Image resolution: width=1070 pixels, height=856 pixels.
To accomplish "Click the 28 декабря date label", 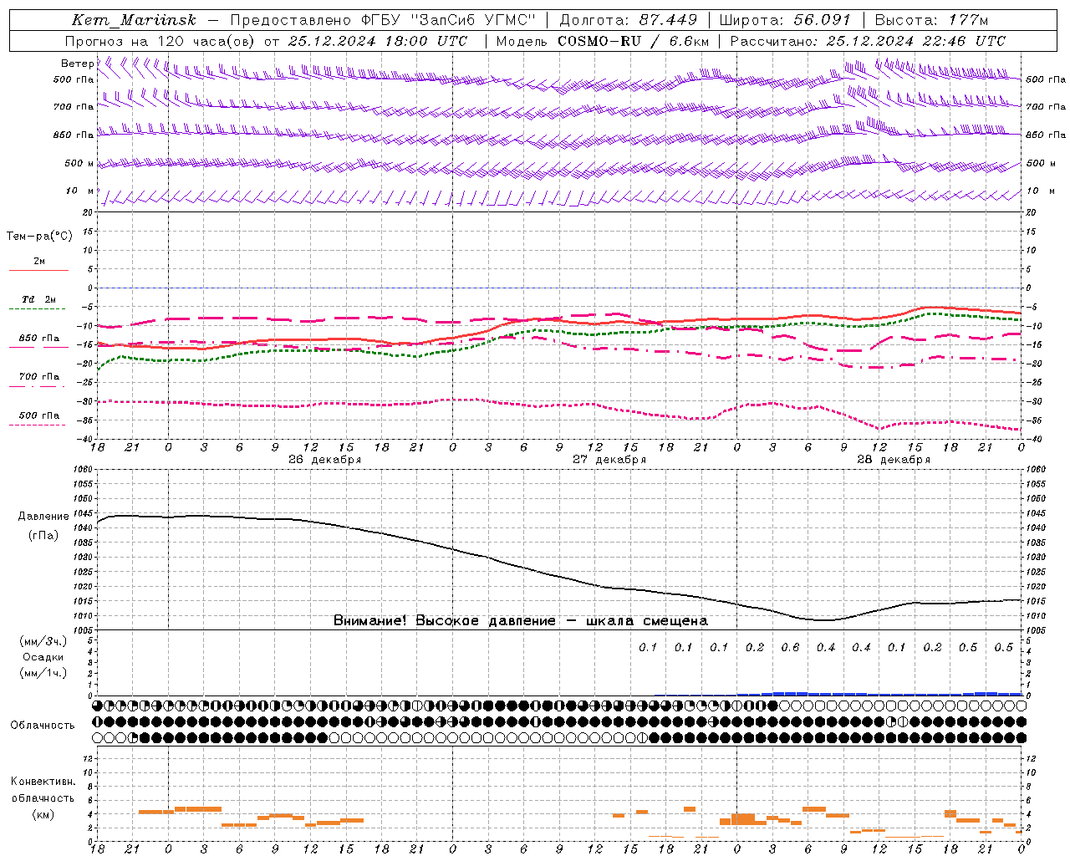I will [x=894, y=460].
